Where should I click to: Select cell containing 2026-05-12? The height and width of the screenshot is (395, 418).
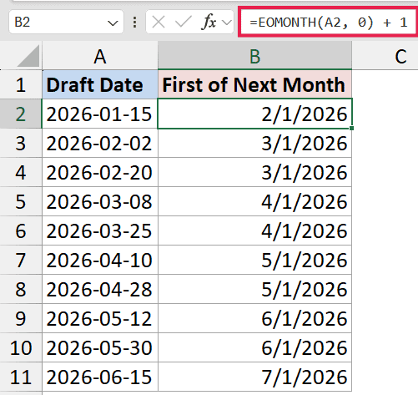coord(100,318)
